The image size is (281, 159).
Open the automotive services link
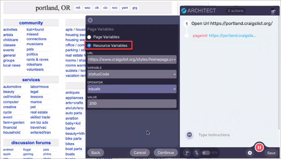[12, 87]
